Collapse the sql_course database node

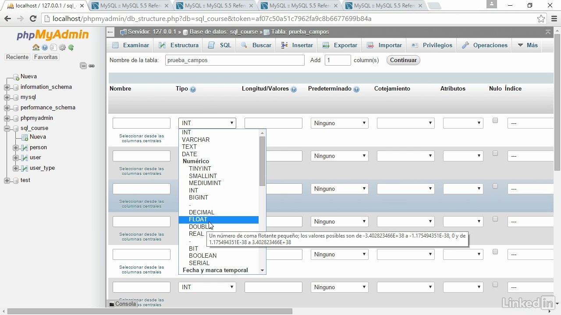point(7,128)
